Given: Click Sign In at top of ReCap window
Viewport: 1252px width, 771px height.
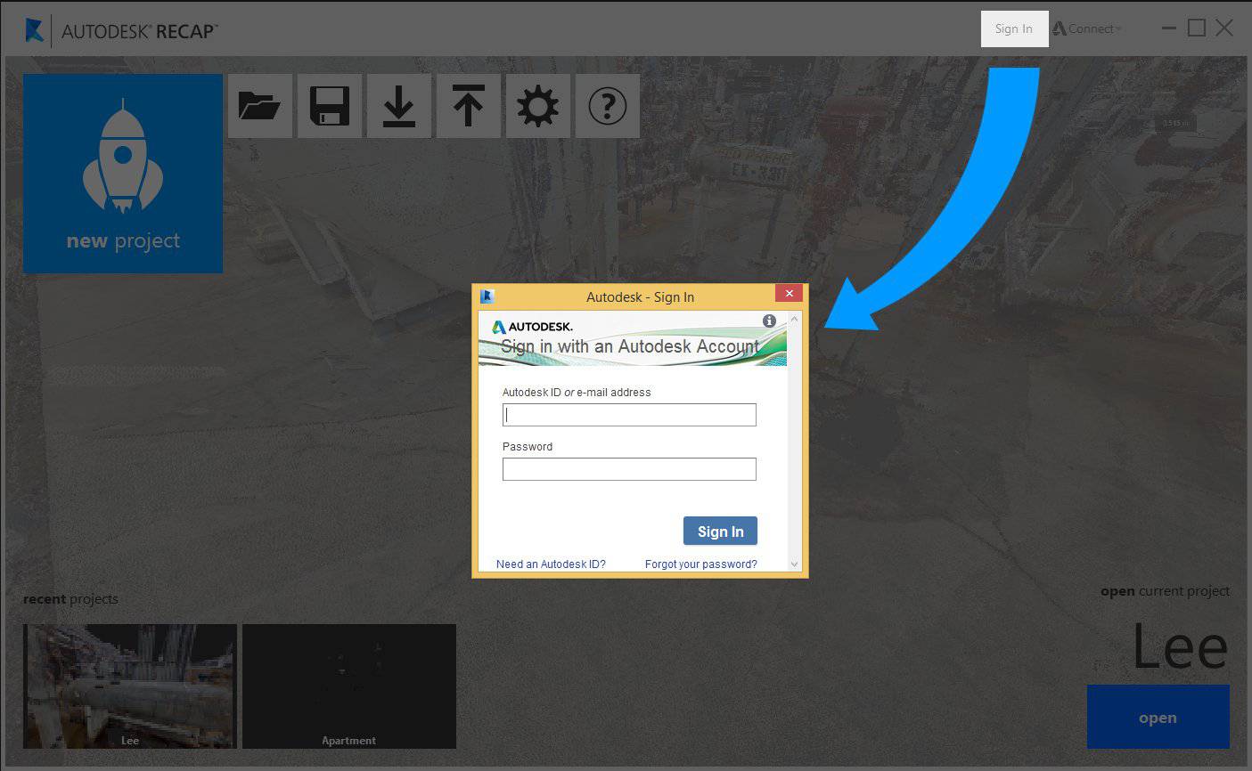Looking at the screenshot, I should pos(1014,28).
